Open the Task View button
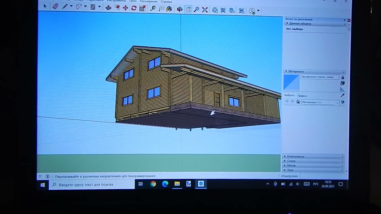This screenshot has width=381, height=214. (141, 184)
